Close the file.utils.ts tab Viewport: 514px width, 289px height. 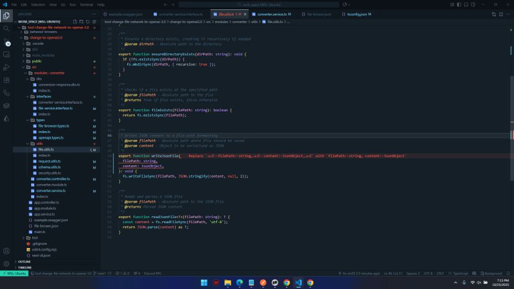pyautogui.click(x=245, y=14)
